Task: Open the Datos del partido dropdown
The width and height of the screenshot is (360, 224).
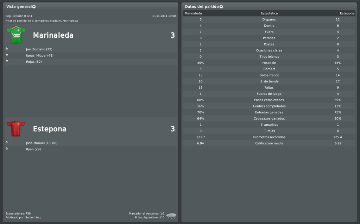Action: 221,7
